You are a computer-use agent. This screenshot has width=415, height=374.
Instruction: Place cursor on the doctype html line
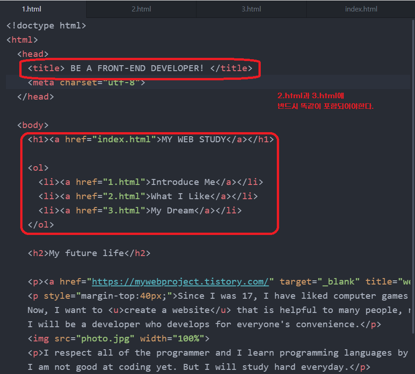coord(46,26)
